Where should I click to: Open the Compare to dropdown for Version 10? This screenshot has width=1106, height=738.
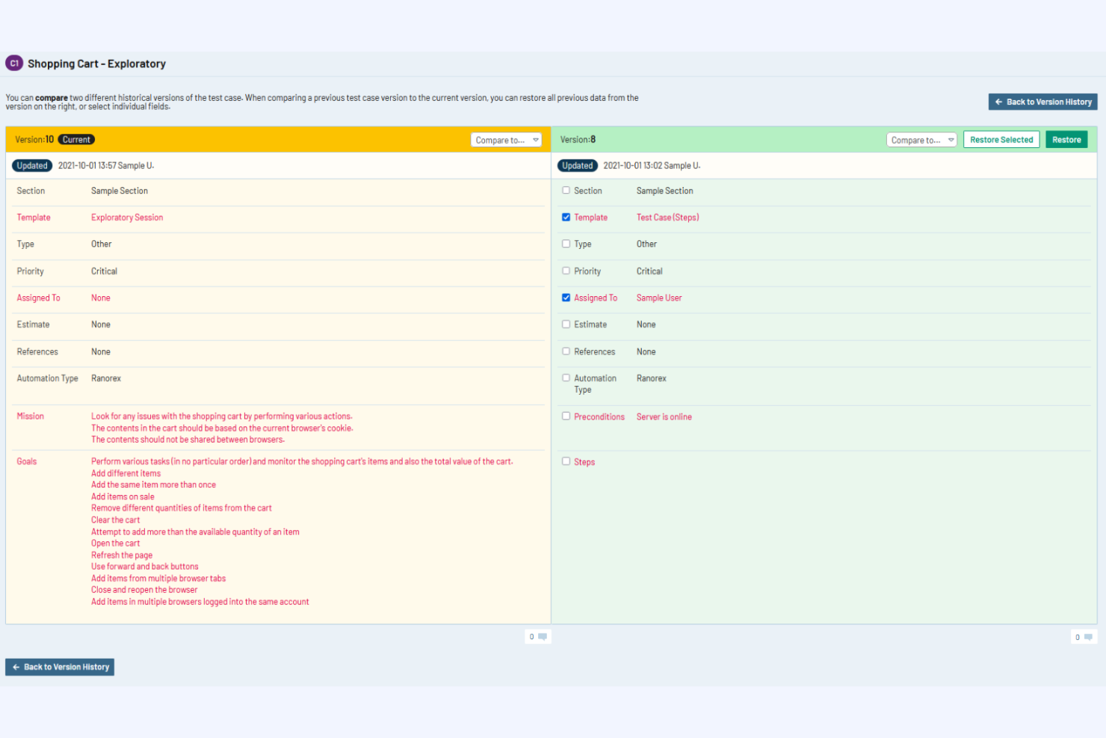click(x=506, y=139)
